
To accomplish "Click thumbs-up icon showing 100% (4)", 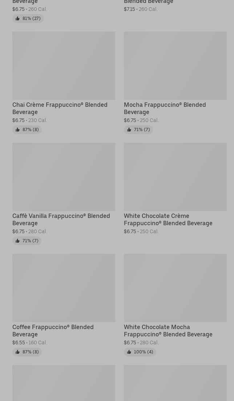I will [129, 352].
